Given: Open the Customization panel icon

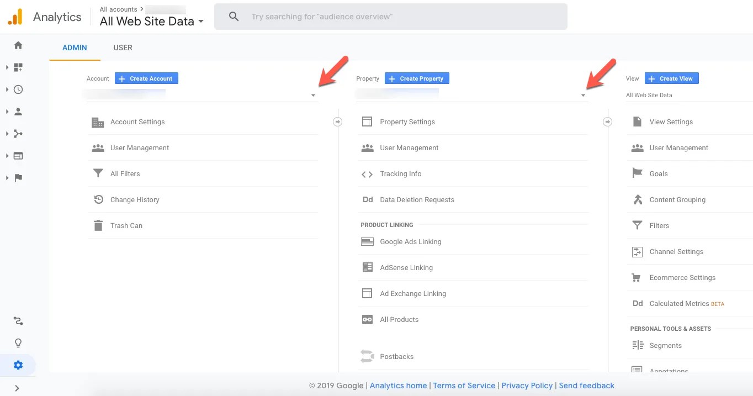Looking at the screenshot, I should pos(18,67).
